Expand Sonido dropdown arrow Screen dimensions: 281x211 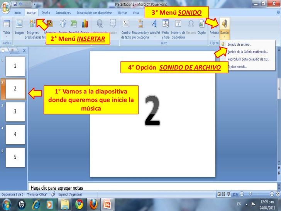224,37
